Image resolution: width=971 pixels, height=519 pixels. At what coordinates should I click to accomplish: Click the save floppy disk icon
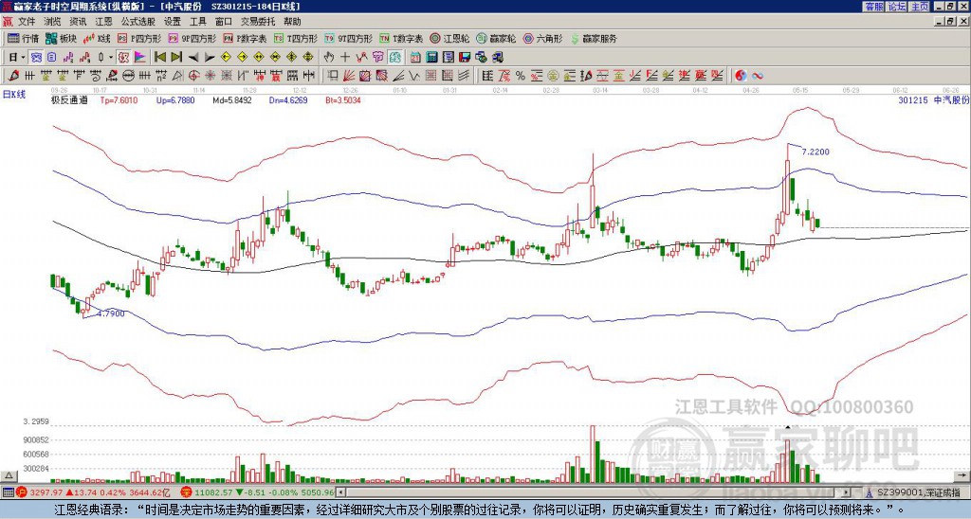point(465,58)
